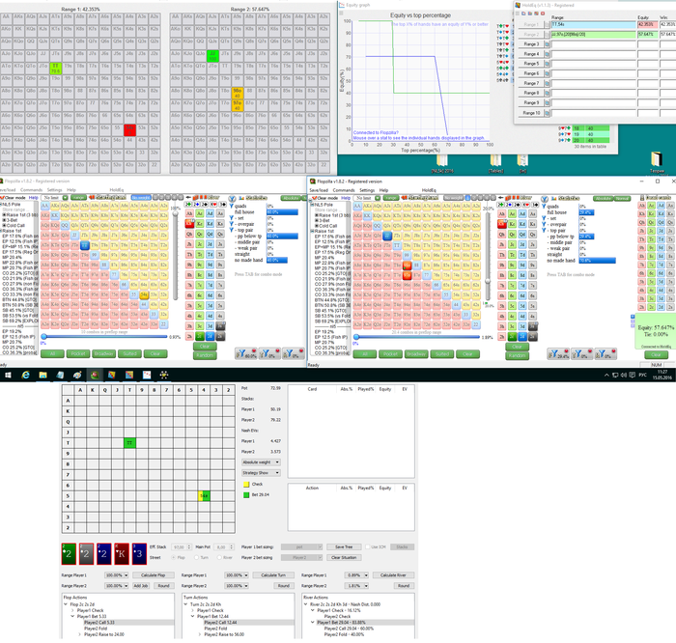The width and height of the screenshot is (676, 643).
Task: Open the Windows Start menu
Action: click(8, 376)
